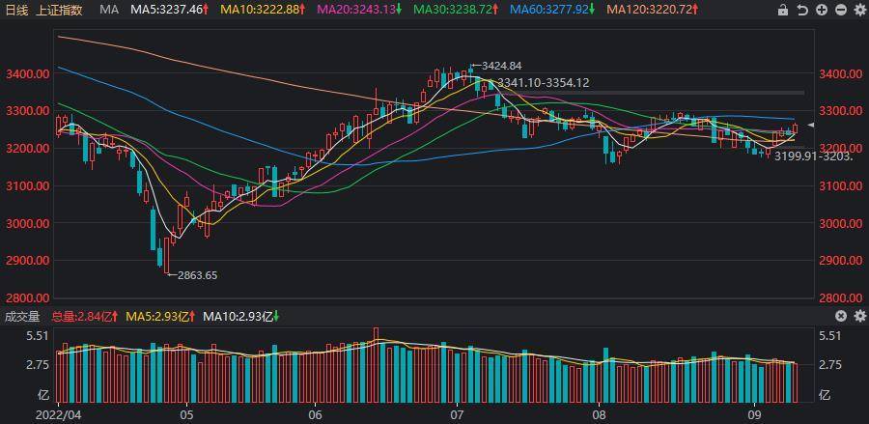This screenshot has height=424, width=869.
Task: Click the lock icon in chart toolbar
Action: tap(783, 10)
